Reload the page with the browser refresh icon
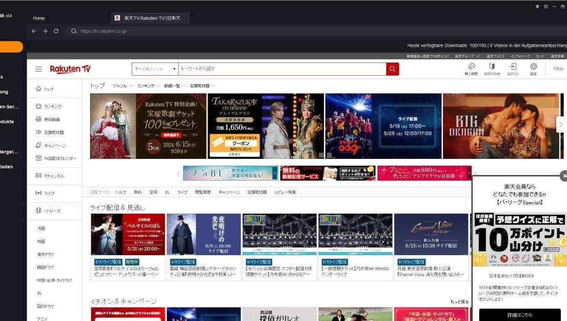The image size is (567, 321). [x=56, y=31]
